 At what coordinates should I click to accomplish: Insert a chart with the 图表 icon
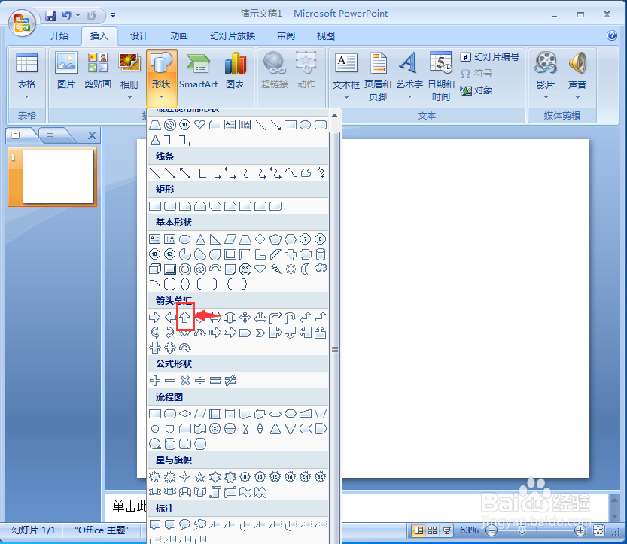coord(235,71)
